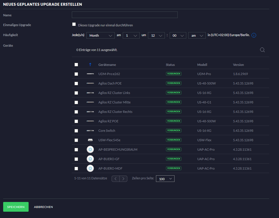Click the USW-Flex:545e device icon
Viewport: 279px width, 218px height.
90,140
